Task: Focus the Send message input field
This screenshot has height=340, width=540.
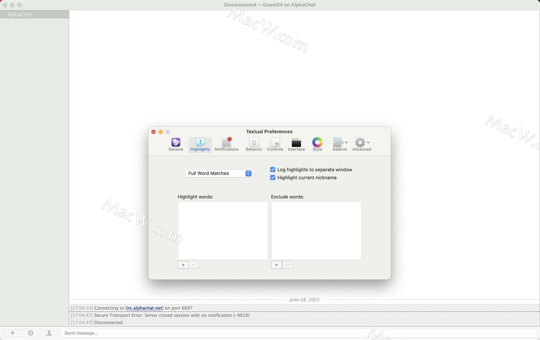Action: click(299, 333)
